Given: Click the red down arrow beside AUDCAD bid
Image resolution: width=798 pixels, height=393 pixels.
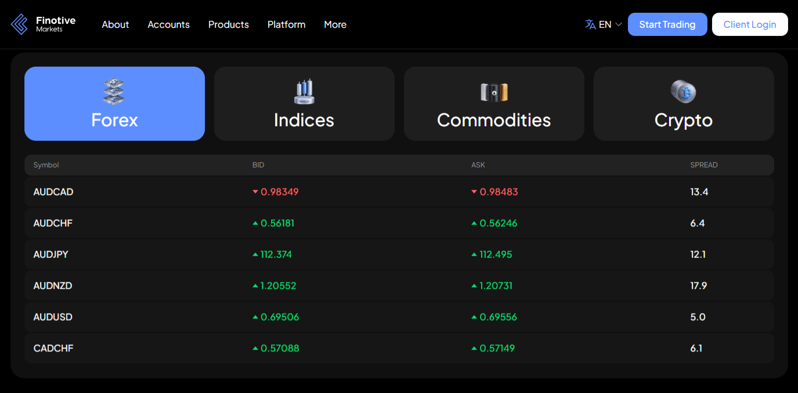Looking at the screenshot, I should pos(255,192).
